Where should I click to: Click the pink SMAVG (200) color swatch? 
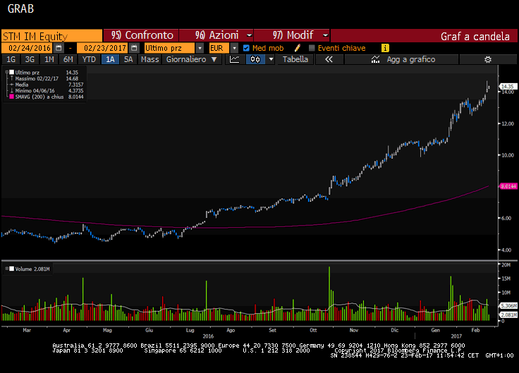(x=11, y=97)
